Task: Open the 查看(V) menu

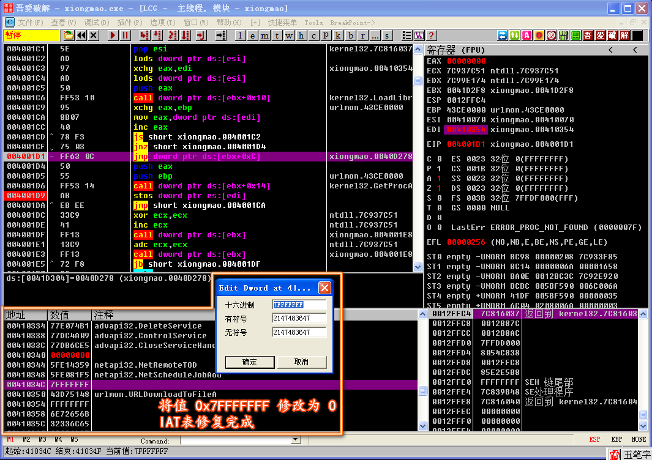Action: (x=64, y=23)
